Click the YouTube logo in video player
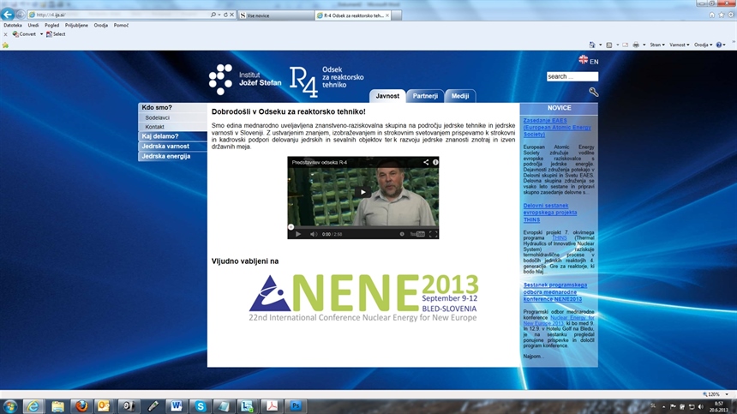The height and width of the screenshot is (414, 737). click(417, 234)
